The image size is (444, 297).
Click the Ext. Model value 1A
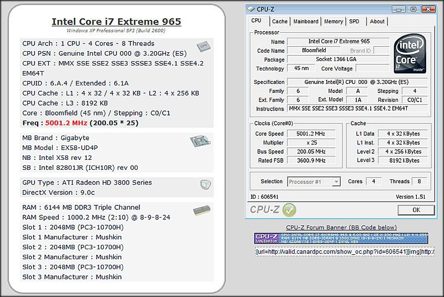point(357,100)
